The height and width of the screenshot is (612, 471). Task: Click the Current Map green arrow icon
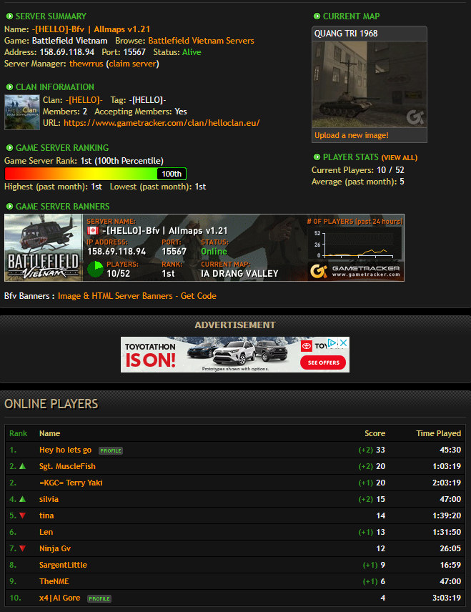(317, 16)
